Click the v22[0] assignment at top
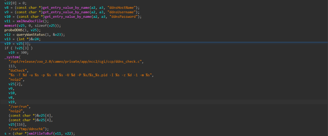328x136 pixels. tap(10, 3)
